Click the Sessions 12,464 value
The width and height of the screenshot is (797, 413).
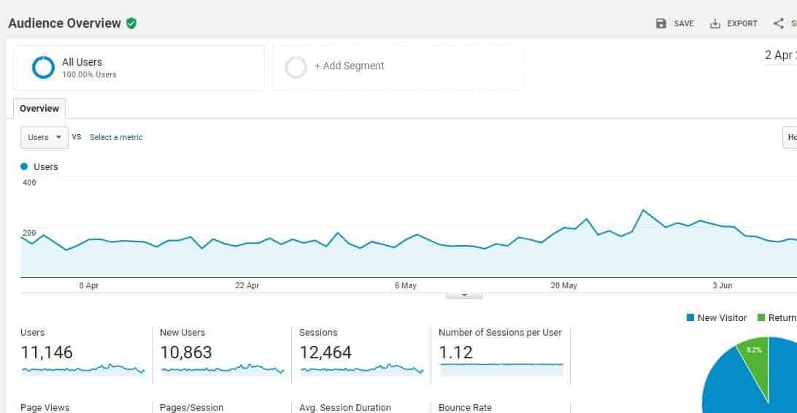326,352
